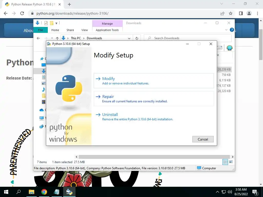The height and width of the screenshot is (197, 263).
Task: Click About link in python.org navigation
Action: coord(29,31)
